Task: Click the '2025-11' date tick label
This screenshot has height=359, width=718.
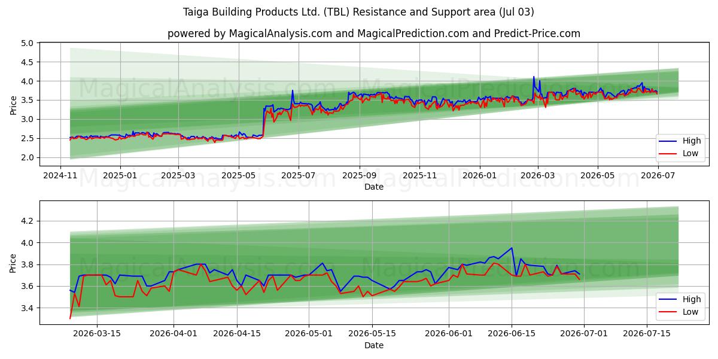Action: pyautogui.click(x=419, y=175)
